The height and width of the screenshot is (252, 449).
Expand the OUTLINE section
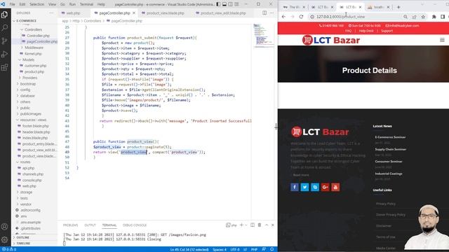tap(22, 238)
